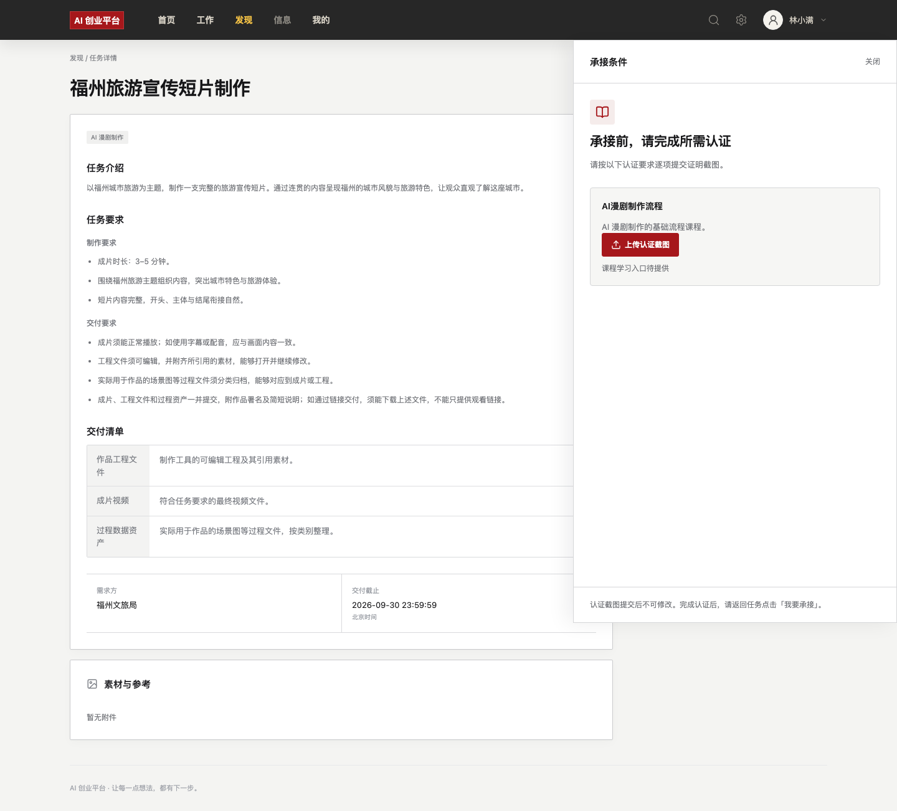Click the 任务详情 breadcrumb text

103,58
